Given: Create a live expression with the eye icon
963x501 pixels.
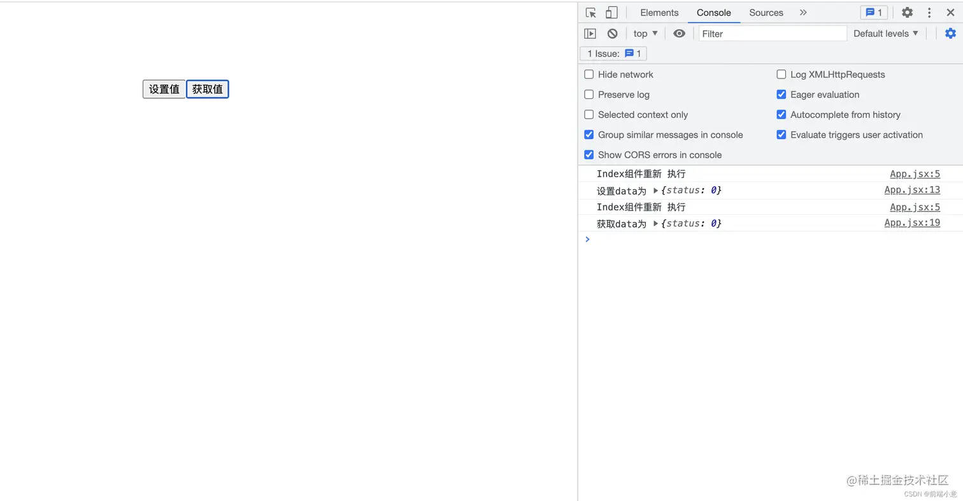Looking at the screenshot, I should point(680,34).
